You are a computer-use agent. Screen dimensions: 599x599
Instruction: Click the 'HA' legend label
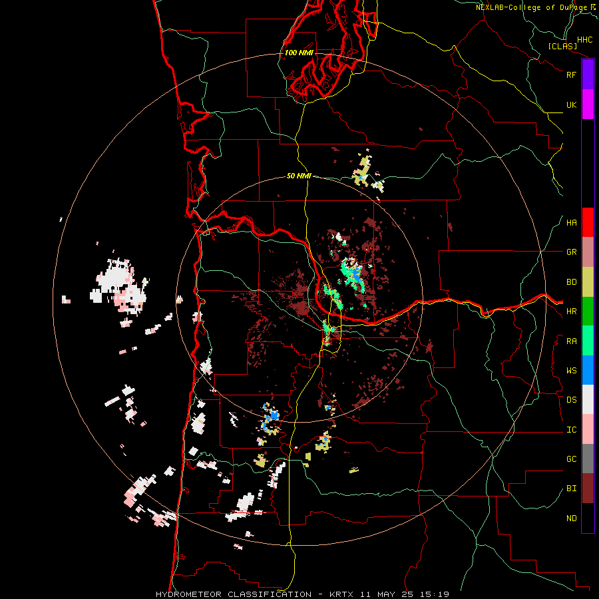[571, 223]
